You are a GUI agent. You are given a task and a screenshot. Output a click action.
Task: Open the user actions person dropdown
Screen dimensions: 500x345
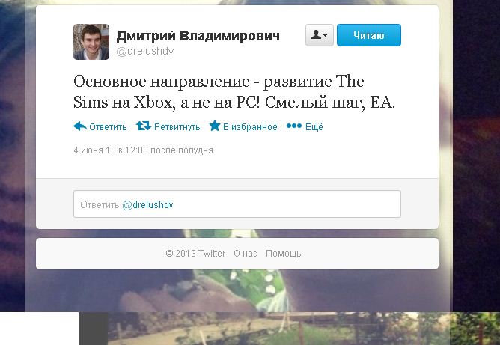(x=320, y=35)
